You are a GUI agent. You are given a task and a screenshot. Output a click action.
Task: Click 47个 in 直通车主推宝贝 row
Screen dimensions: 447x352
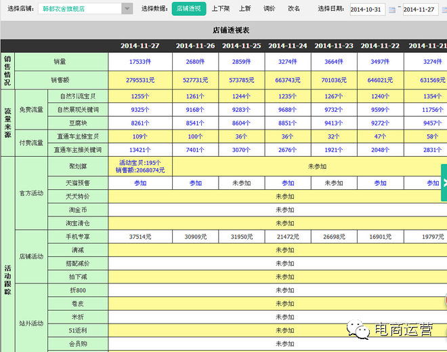tap(380, 136)
